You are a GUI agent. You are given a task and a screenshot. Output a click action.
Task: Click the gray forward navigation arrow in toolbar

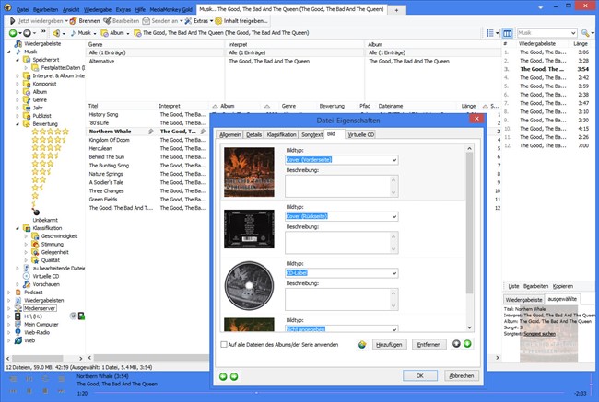click(x=27, y=33)
